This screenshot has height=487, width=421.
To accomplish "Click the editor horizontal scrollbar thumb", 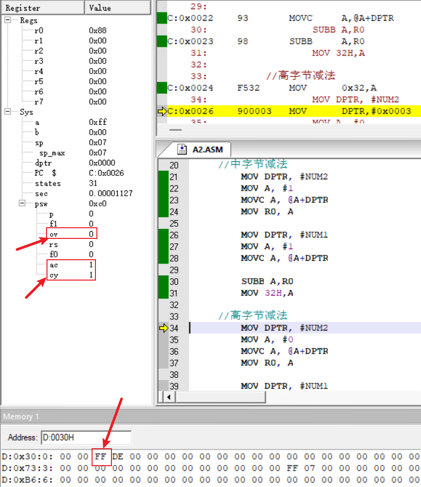I will click(x=220, y=397).
